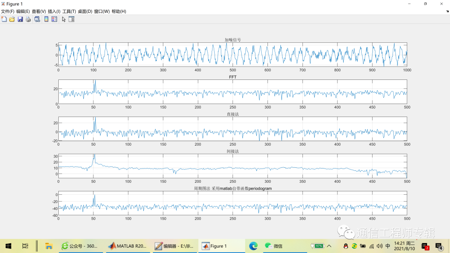Open the 文件(F) menu
Image resolution: width=450 pixels, height=253 pixels.
coord(7,12)
